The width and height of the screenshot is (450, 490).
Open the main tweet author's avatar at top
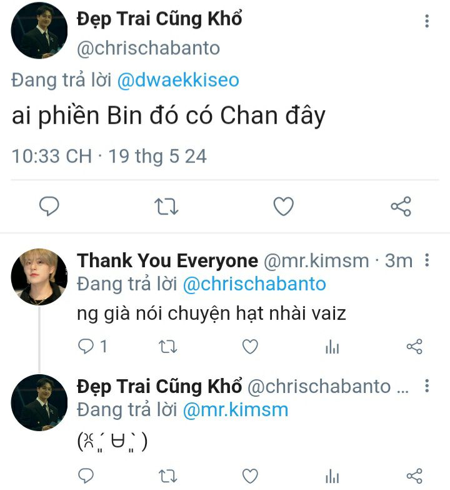pos(39,30)
